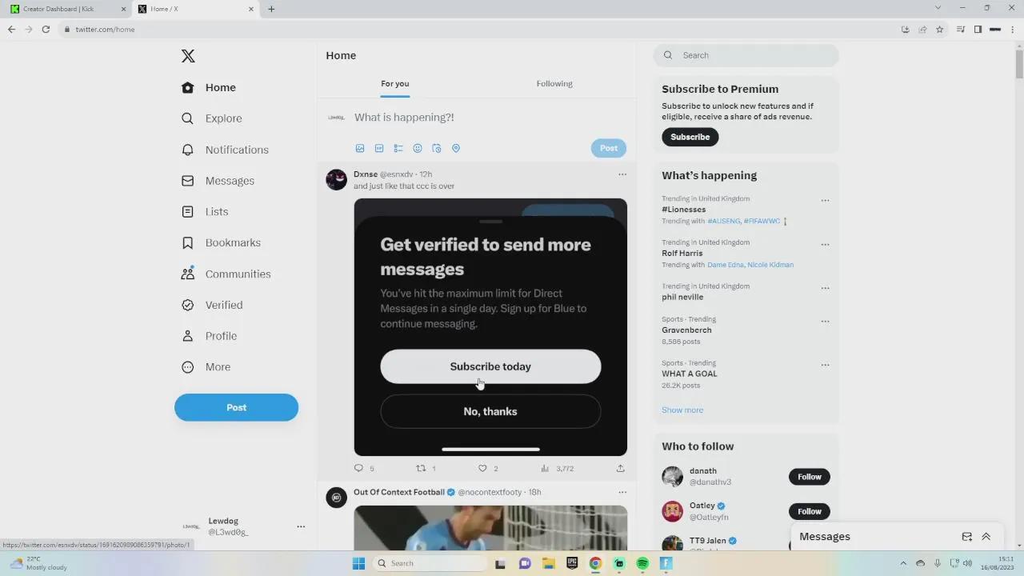
Task: Bookmark this page with the star icon
Action: 940,30
